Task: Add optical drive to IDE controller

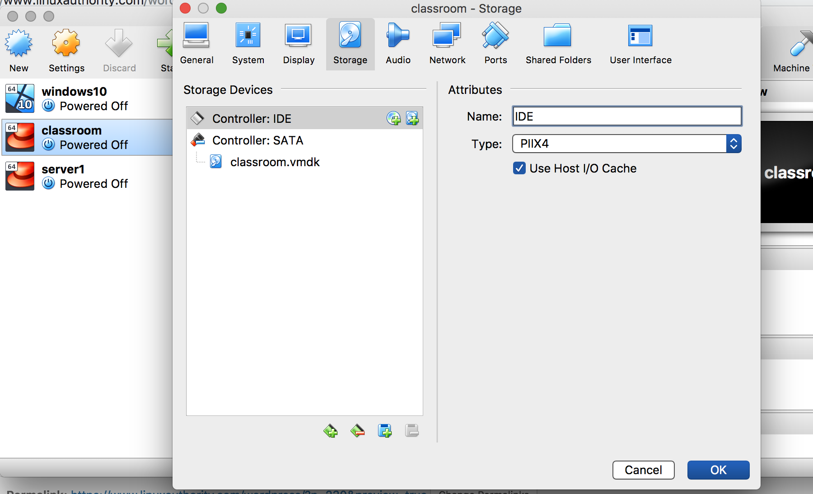Action: [x=393, y=118]
